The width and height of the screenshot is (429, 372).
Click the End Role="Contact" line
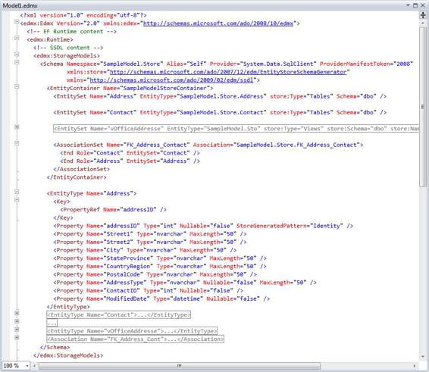(x=130, y=153)
